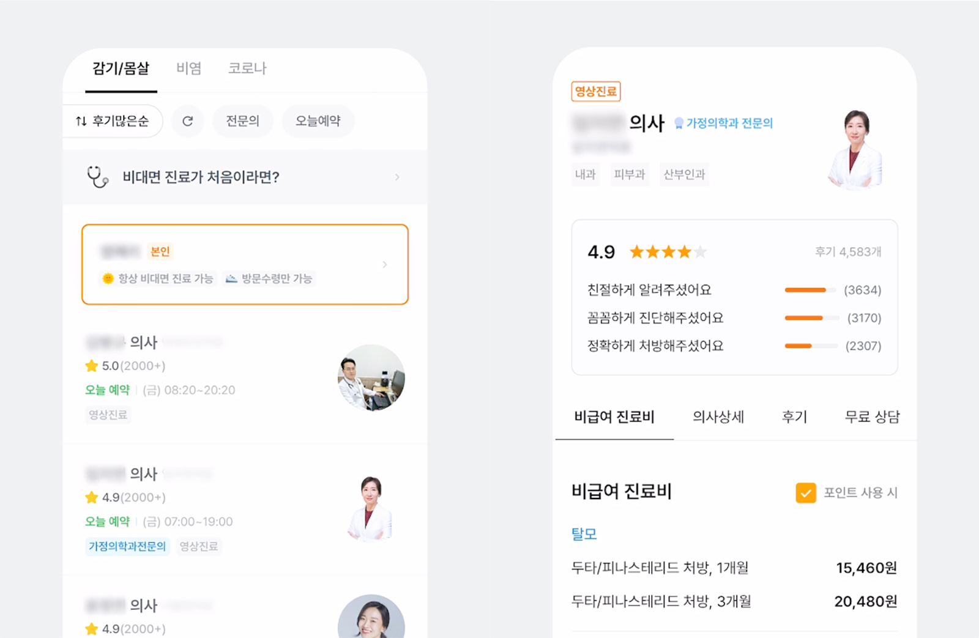Click the 탈모 category heading
Screen dimensions: 979x638
584,534
